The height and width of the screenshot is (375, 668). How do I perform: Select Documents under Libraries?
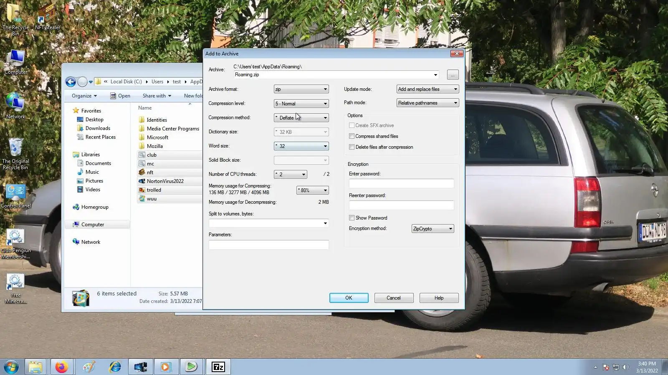point(98,163)
